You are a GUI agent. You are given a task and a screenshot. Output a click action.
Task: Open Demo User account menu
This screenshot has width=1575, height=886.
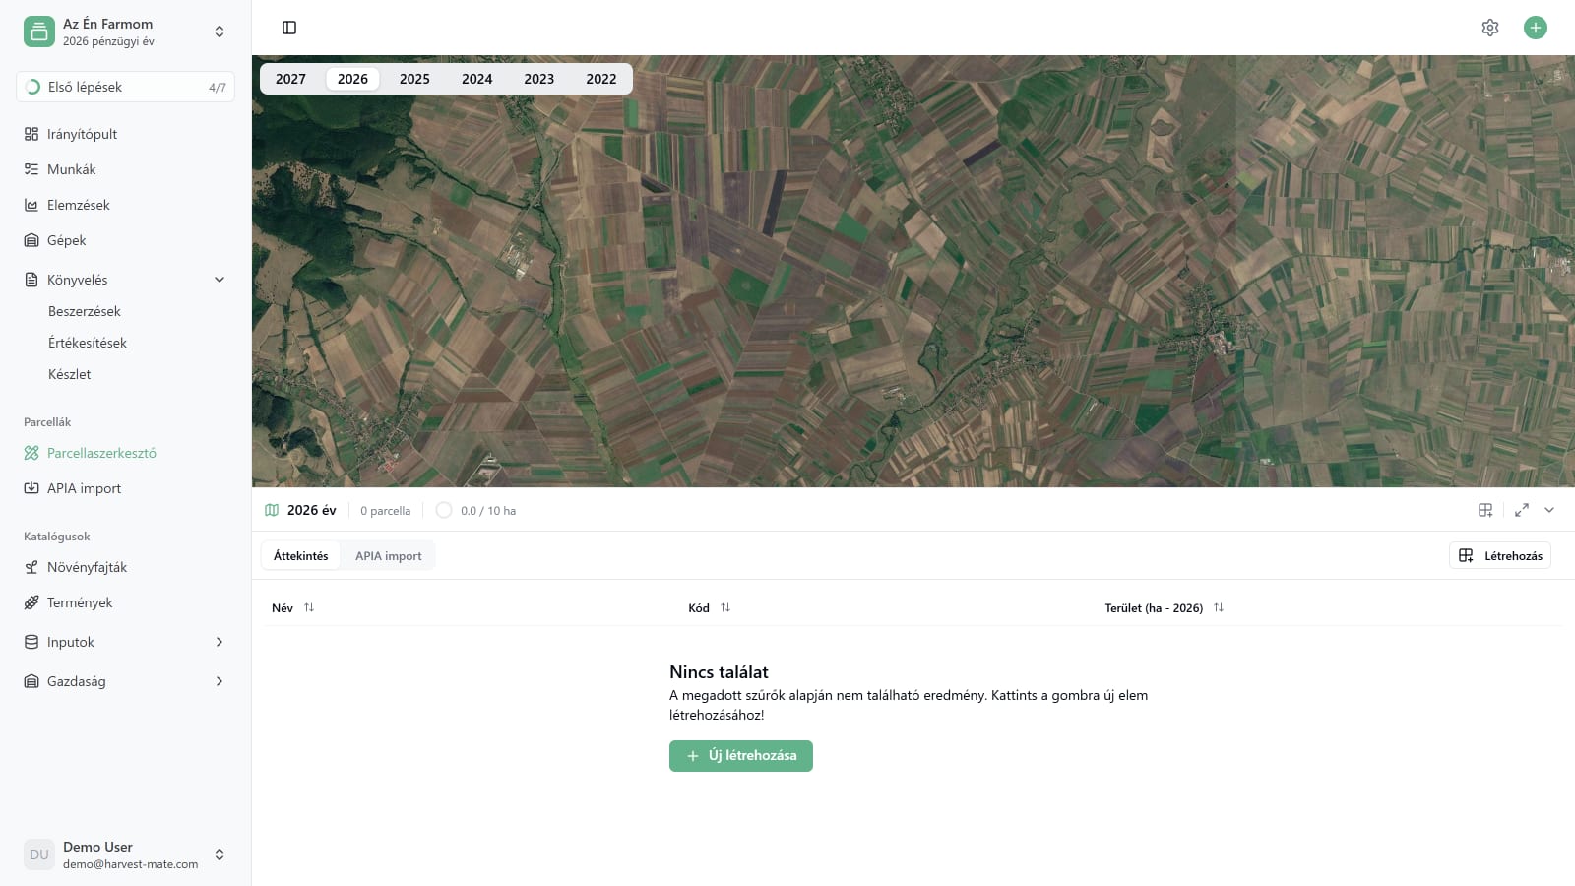coord(125,854)
